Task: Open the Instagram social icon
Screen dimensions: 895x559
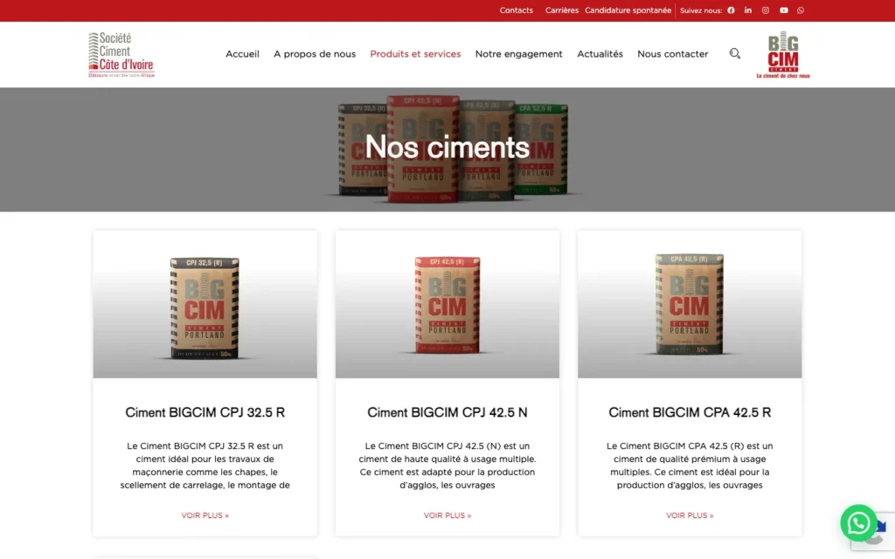Action: pos(766,10)
